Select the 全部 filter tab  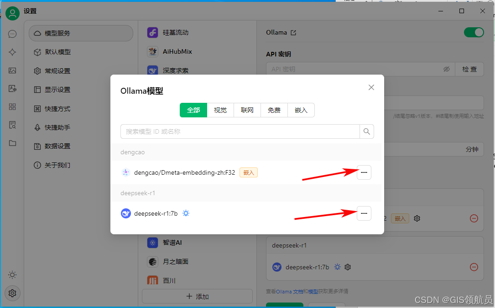pyautogui.click(x=193, y=110)
